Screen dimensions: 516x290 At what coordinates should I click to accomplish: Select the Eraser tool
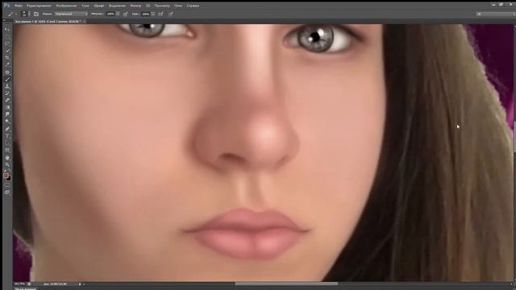[7, 100]
